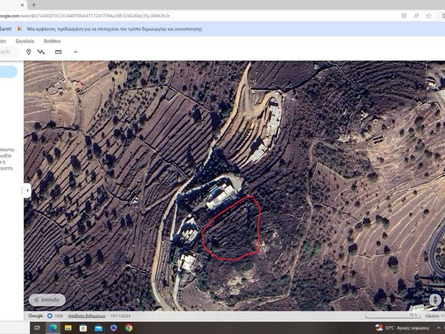Open Street View pegman
Viewport: 445px width, 334px height.
tap(435, 300)
